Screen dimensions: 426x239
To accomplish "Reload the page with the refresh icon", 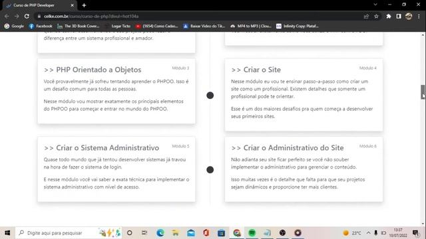I will (x=27, y=16).
